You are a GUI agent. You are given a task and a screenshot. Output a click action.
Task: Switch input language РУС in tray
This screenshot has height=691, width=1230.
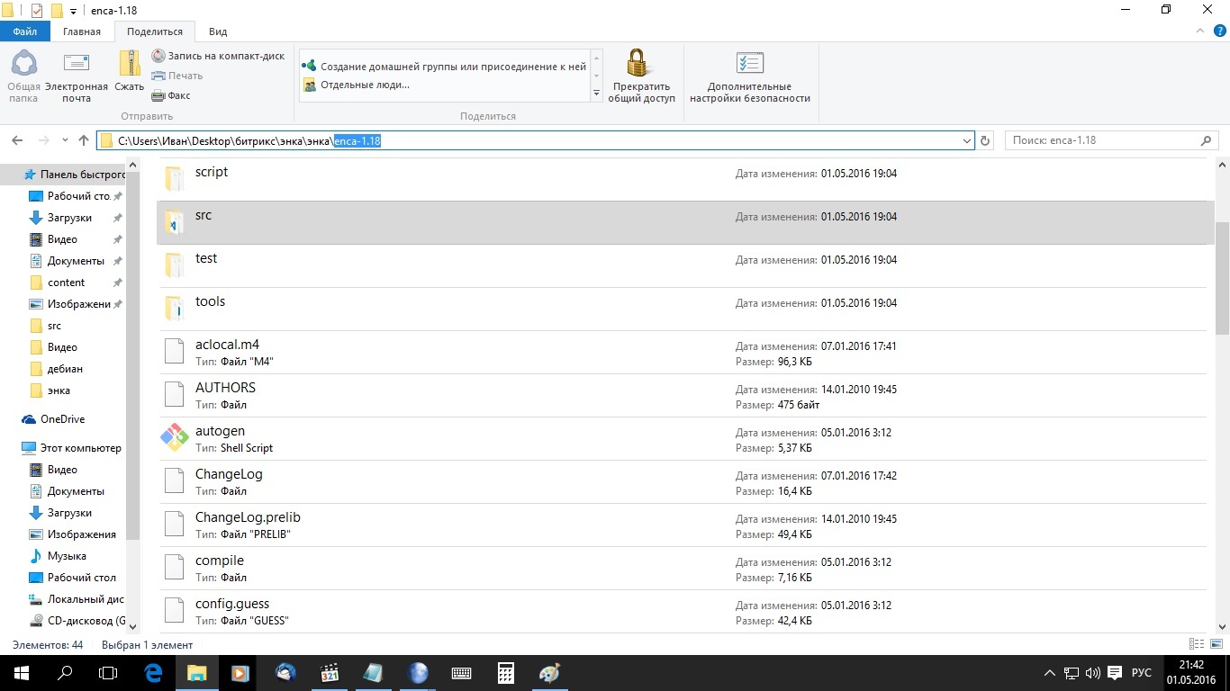[x=1141, y=673]
